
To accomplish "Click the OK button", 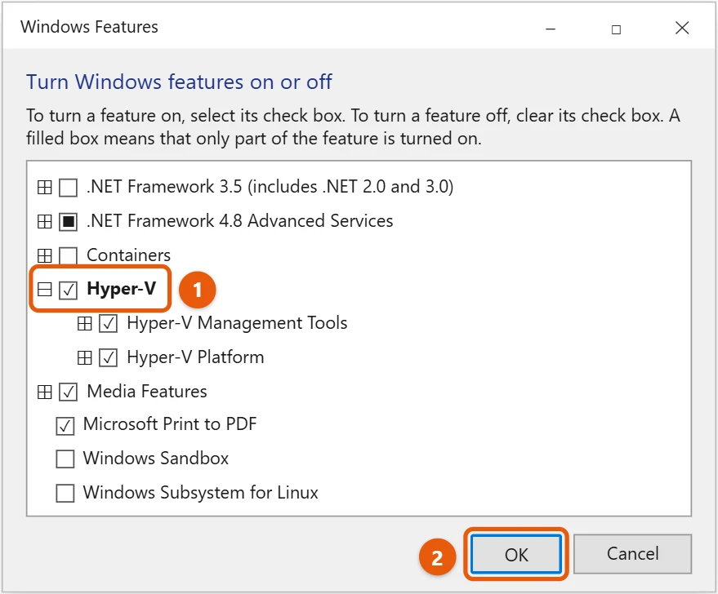I will coord(516,554).
